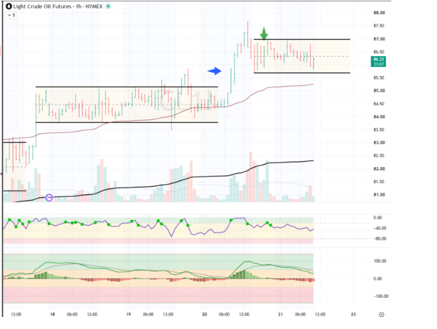Viewport: 437px width, 329px height.
Task: Select the 83.50 price axis label
Action: pyautogui.click(x=379, y=130)
